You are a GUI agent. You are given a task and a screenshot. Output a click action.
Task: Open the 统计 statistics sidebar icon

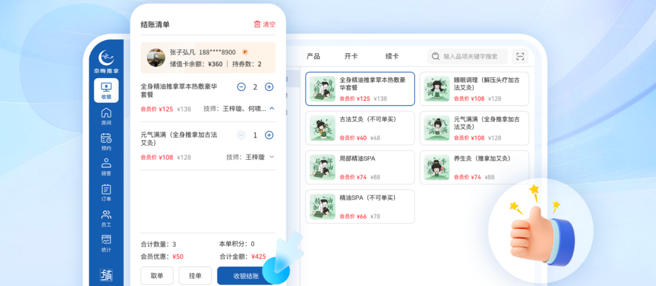106,243
